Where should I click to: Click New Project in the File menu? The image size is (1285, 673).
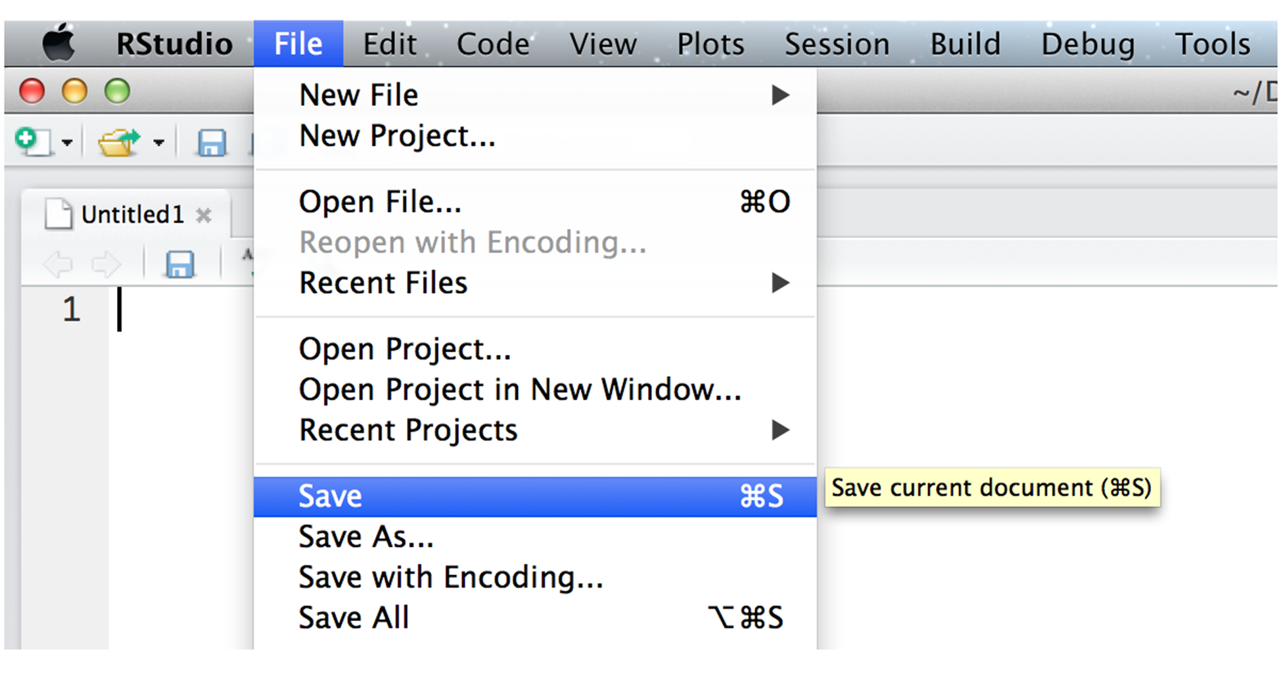pyautogui.click(x=397, y=135)
